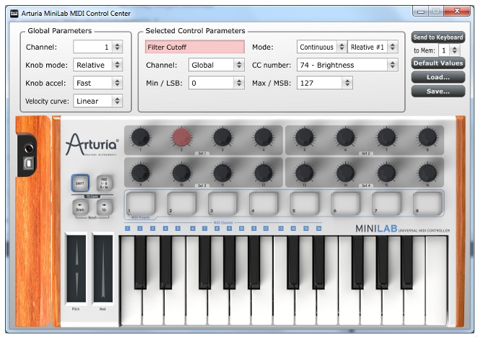Screen dimensions: 478x337
Task: Adjust the Global Channel 1 stepper
Action: 118,47
